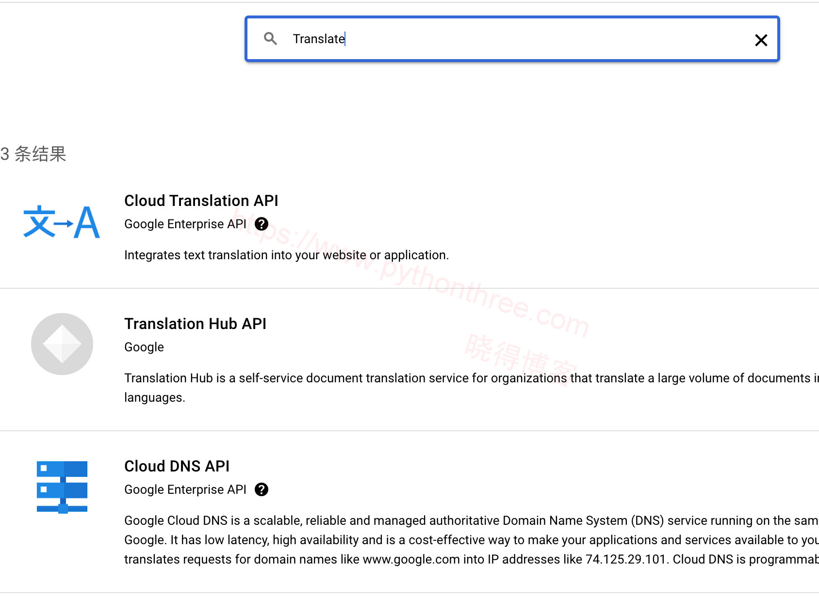The width and height of the screenshot is (819, 596).
Task: Open the Translation Hub API result
Action: click(196, 323)
